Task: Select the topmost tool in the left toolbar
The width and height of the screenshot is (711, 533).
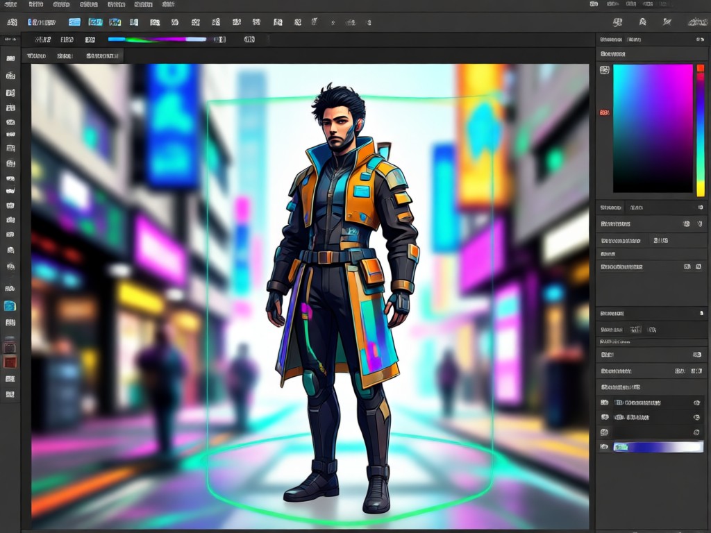Action: click(10, 58)
